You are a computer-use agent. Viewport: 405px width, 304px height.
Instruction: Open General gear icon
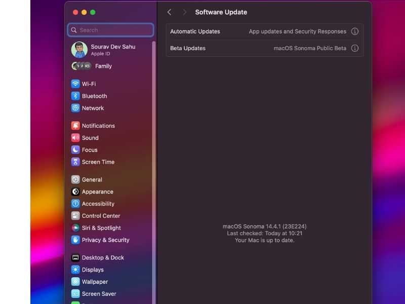click(x=75, y=179)
